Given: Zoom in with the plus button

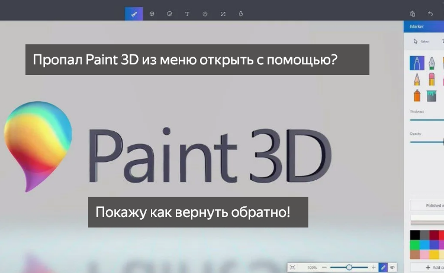Looking at the screenshot, I should 374,267.
